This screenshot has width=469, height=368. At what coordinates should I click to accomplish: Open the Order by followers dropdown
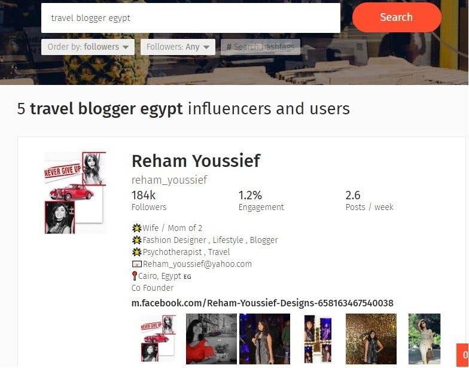coord(87,47)
